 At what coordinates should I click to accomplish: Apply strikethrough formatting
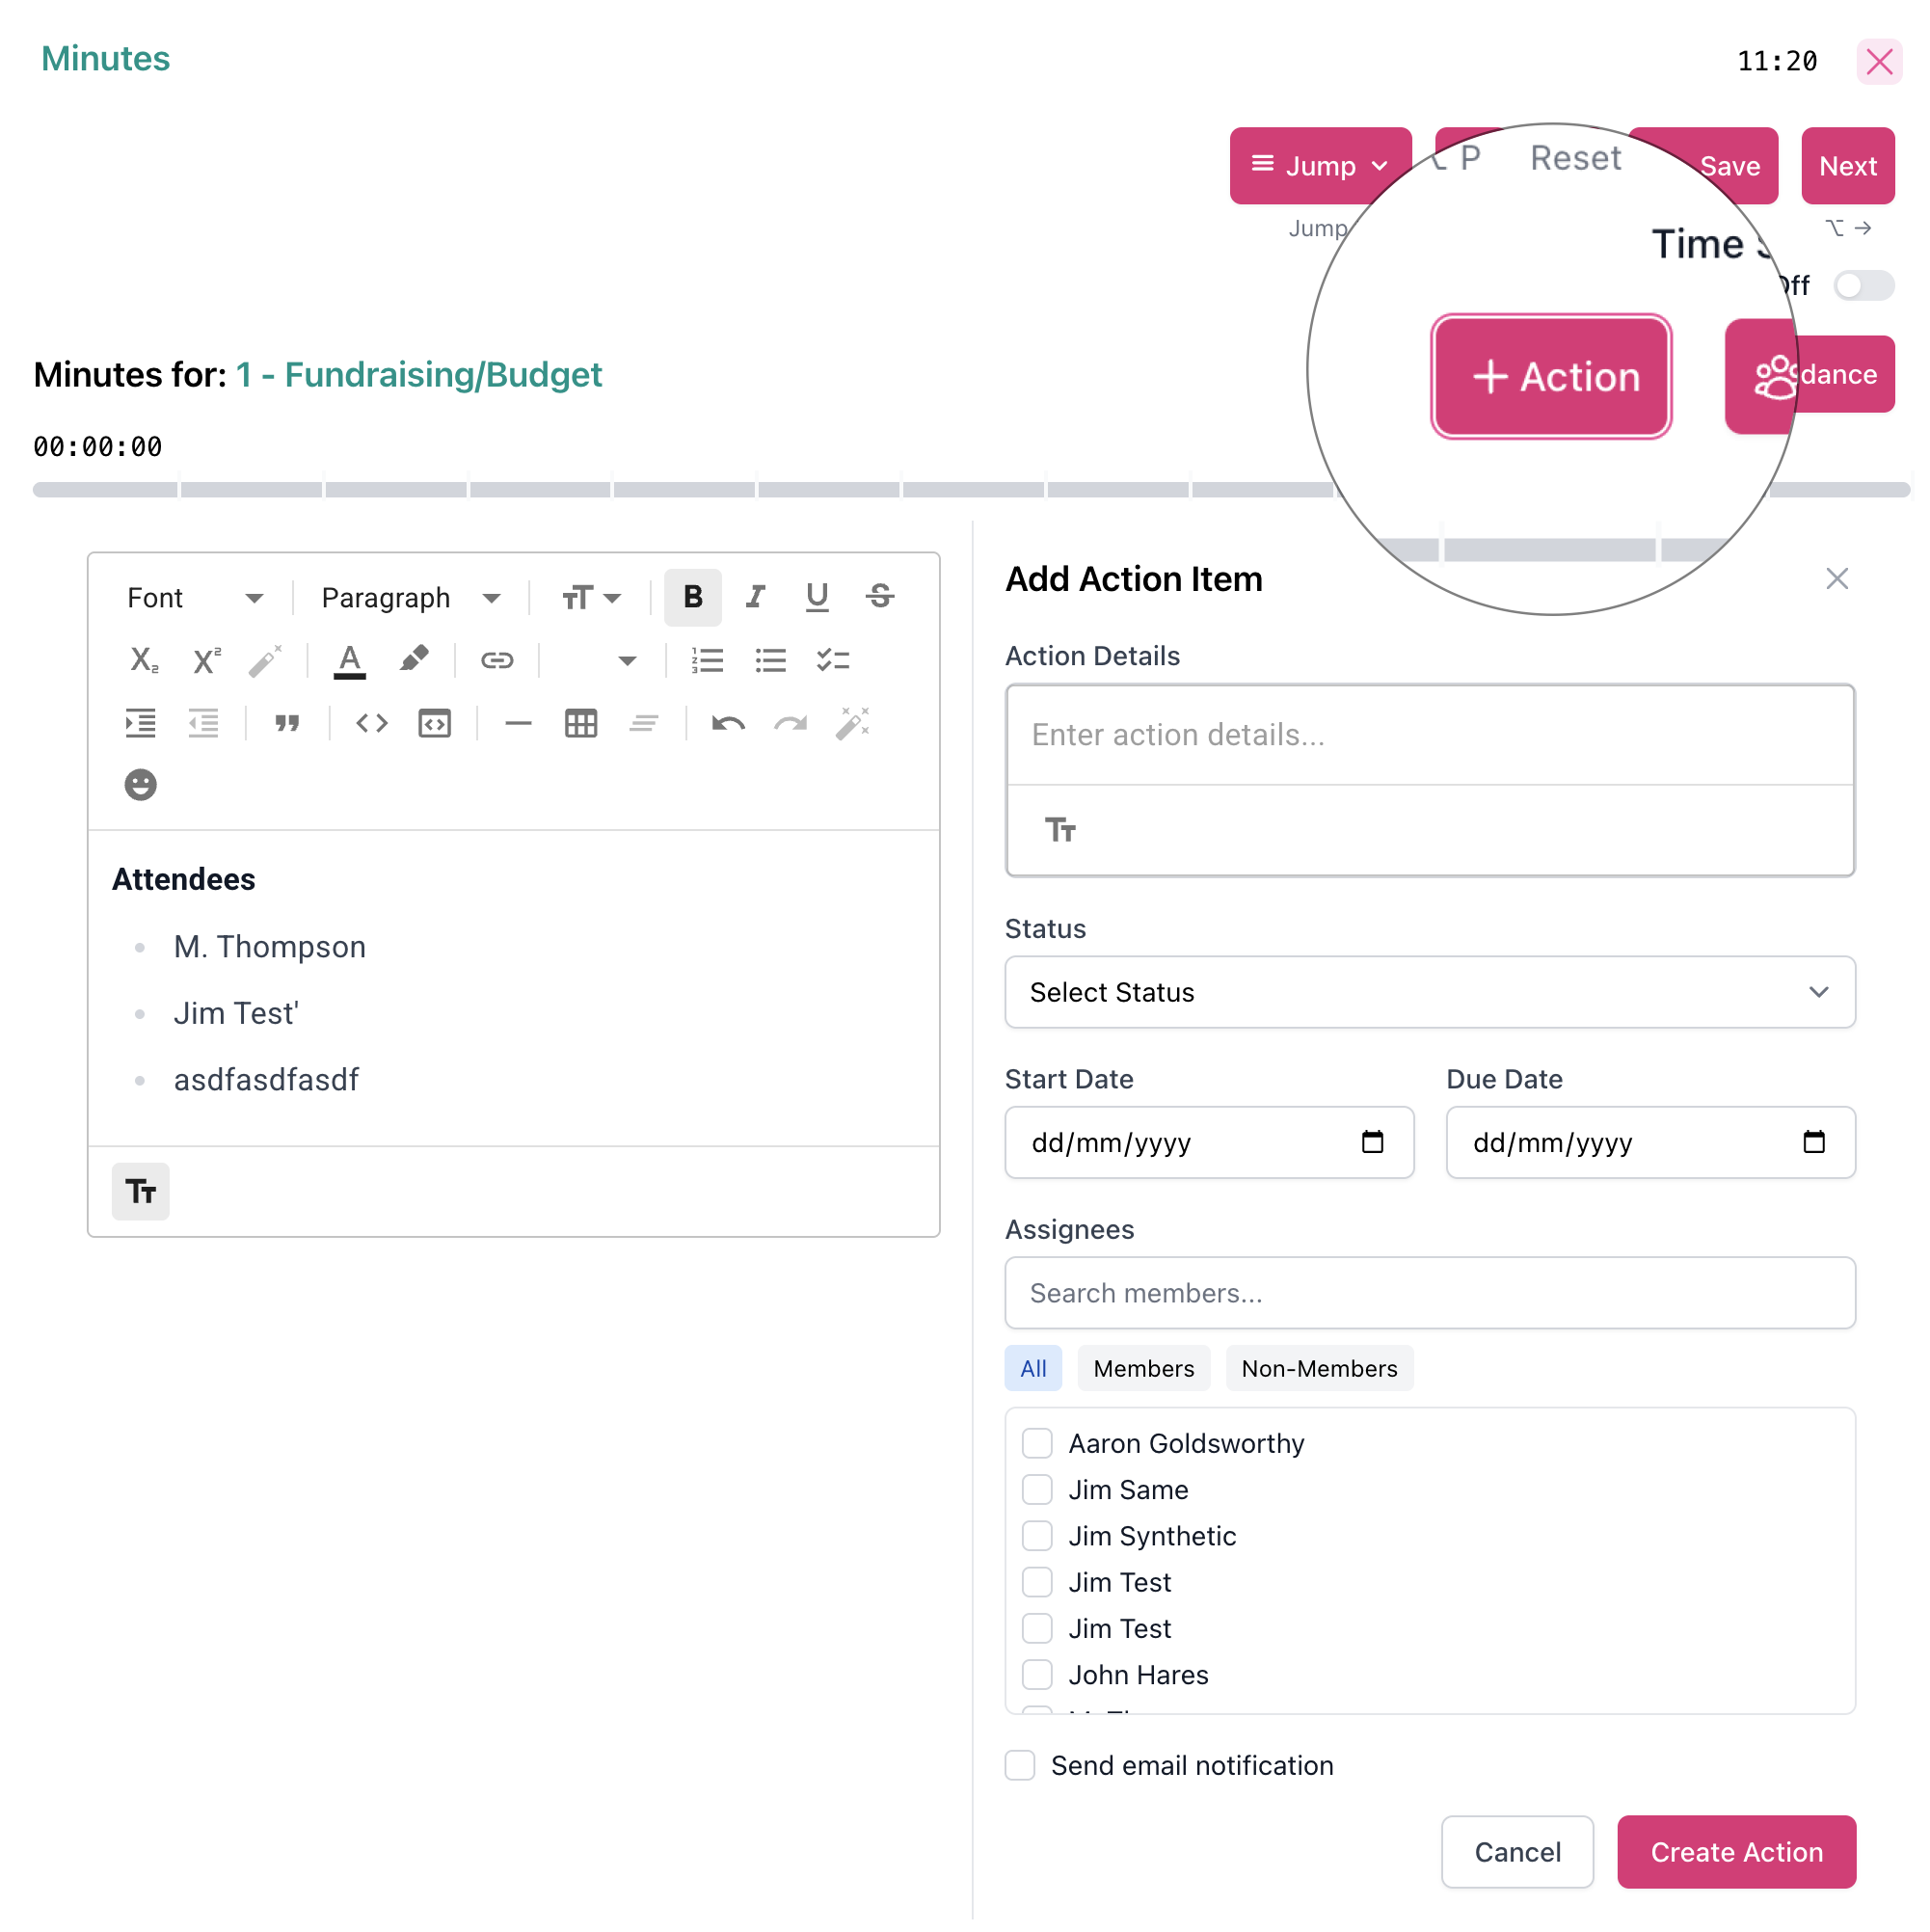point(879,597)
